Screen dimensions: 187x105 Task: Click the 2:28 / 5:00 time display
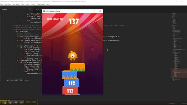(31, 102)
